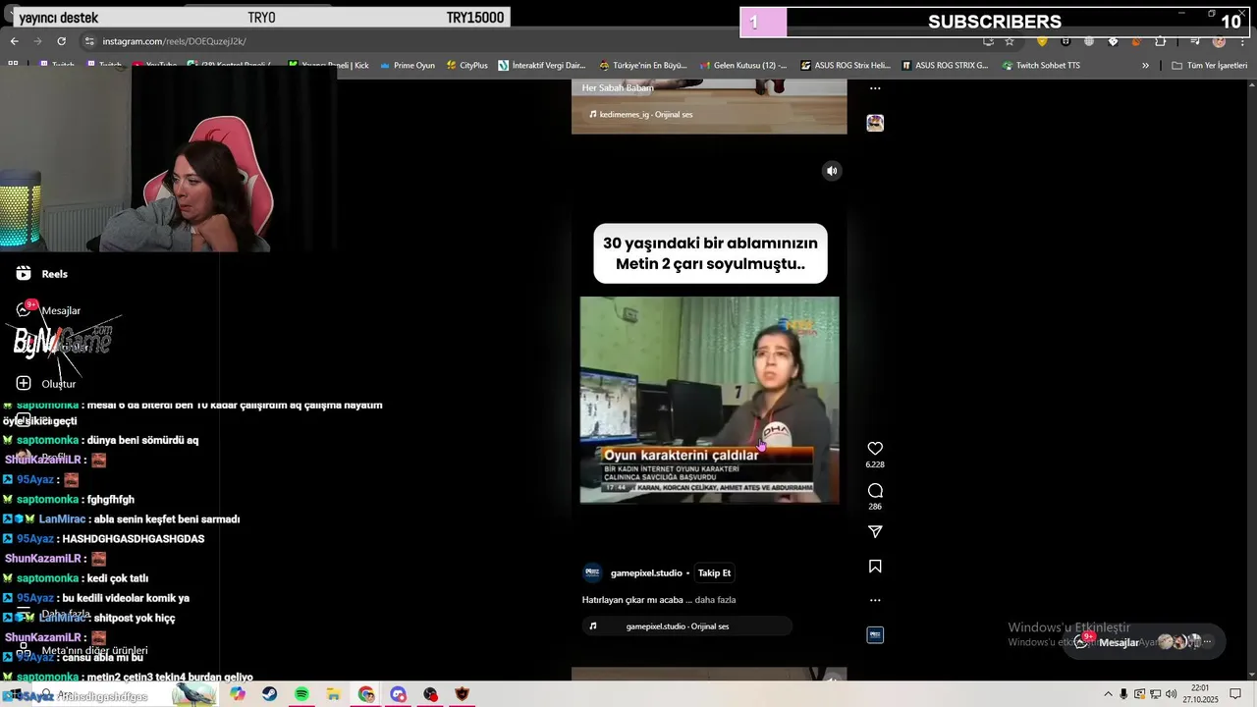The width and height of the screenshot is (1257, 707).
Task: Open the Chrome three-dot menu
Action: point(1242,41)
